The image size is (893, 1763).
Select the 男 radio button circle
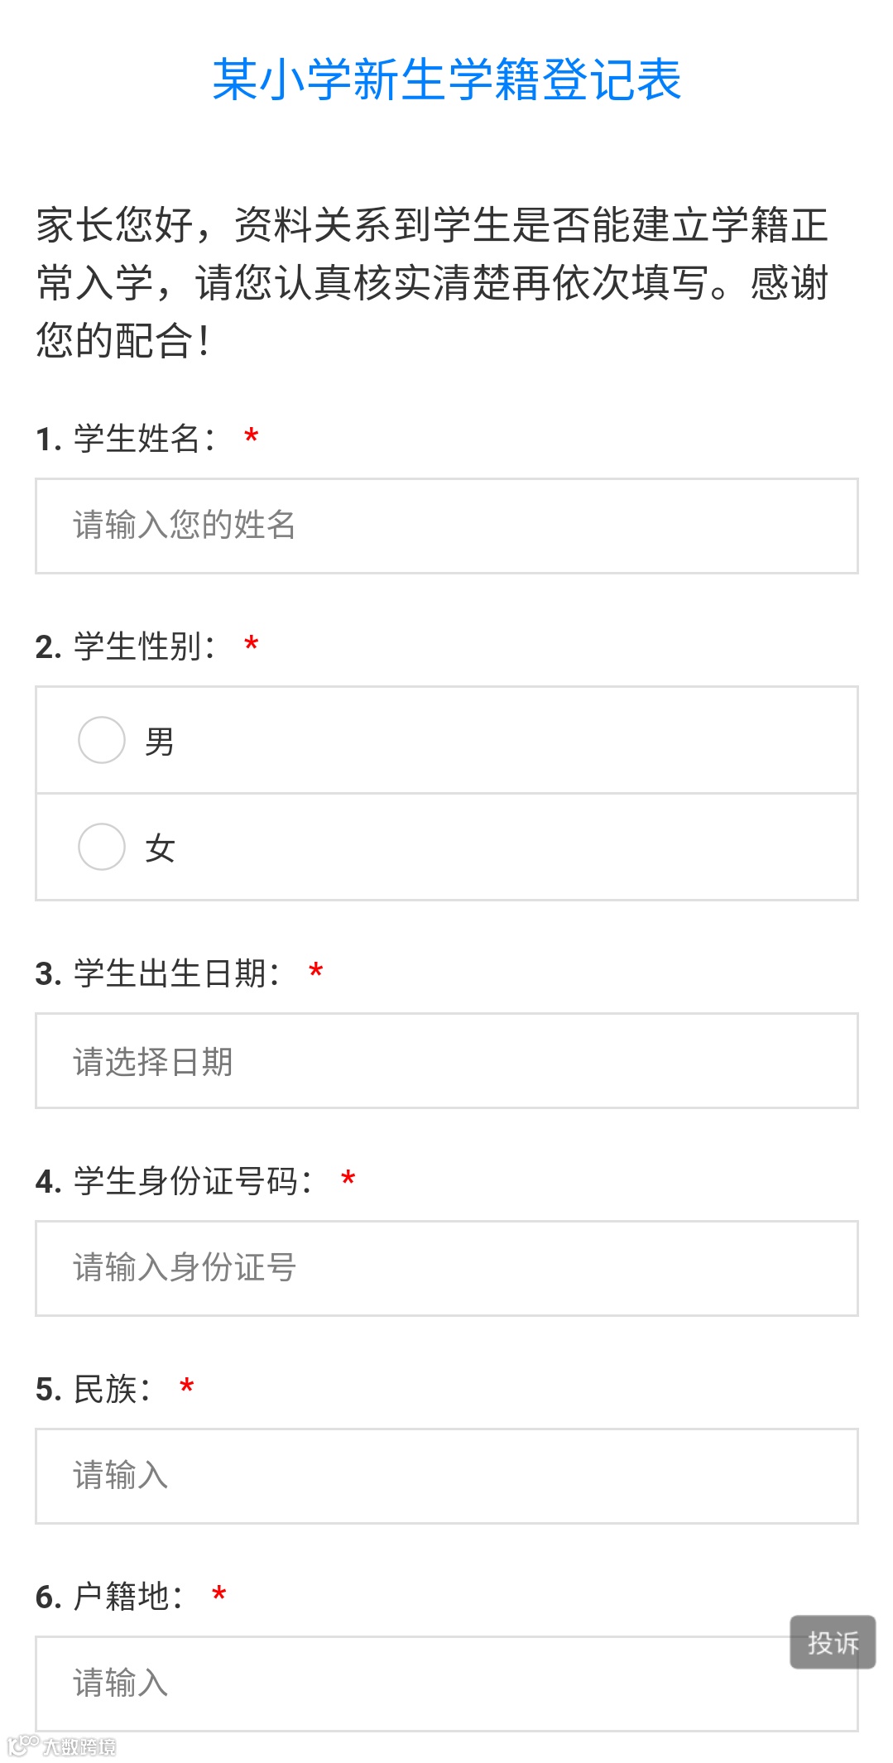101,740
